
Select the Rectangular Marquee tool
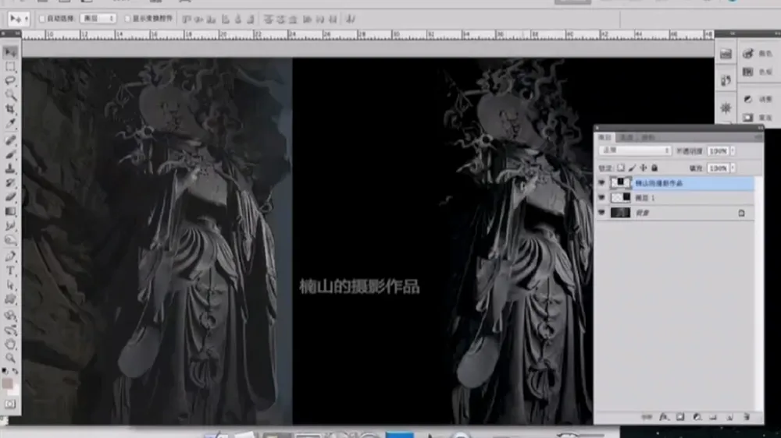coord(10,66)
